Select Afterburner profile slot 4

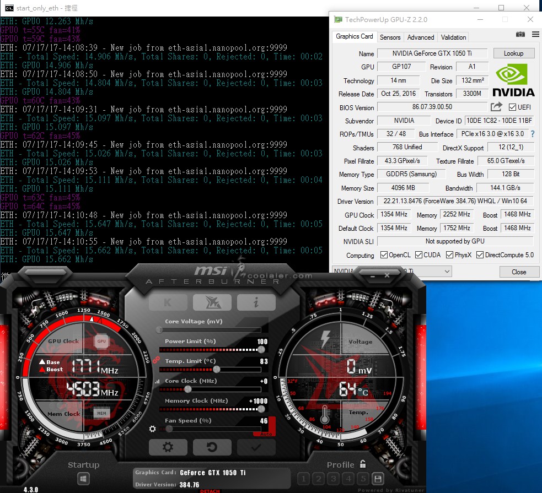coord(348,479)
